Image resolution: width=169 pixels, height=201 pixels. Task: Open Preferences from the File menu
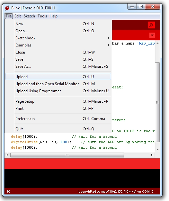pyautogui.click(x=58, y=119)
